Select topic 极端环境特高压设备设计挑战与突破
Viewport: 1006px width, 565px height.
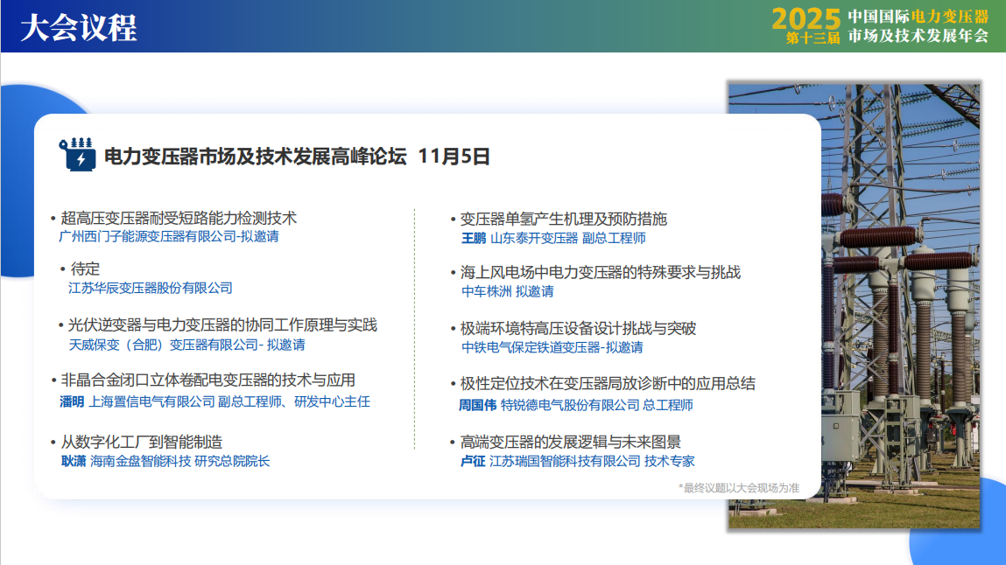point(578,329)
